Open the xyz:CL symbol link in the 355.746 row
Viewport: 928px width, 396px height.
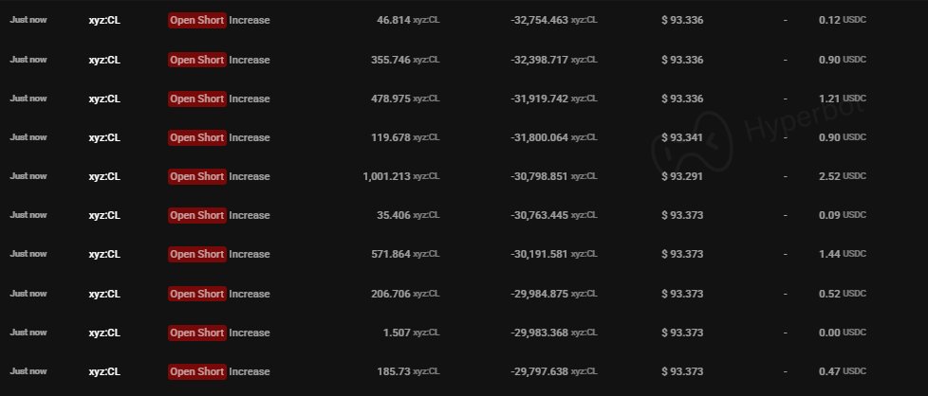(104, 60)
